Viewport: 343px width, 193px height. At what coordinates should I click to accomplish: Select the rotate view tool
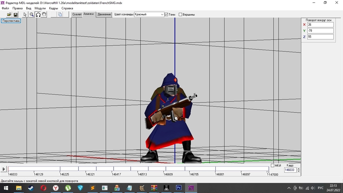38,14
